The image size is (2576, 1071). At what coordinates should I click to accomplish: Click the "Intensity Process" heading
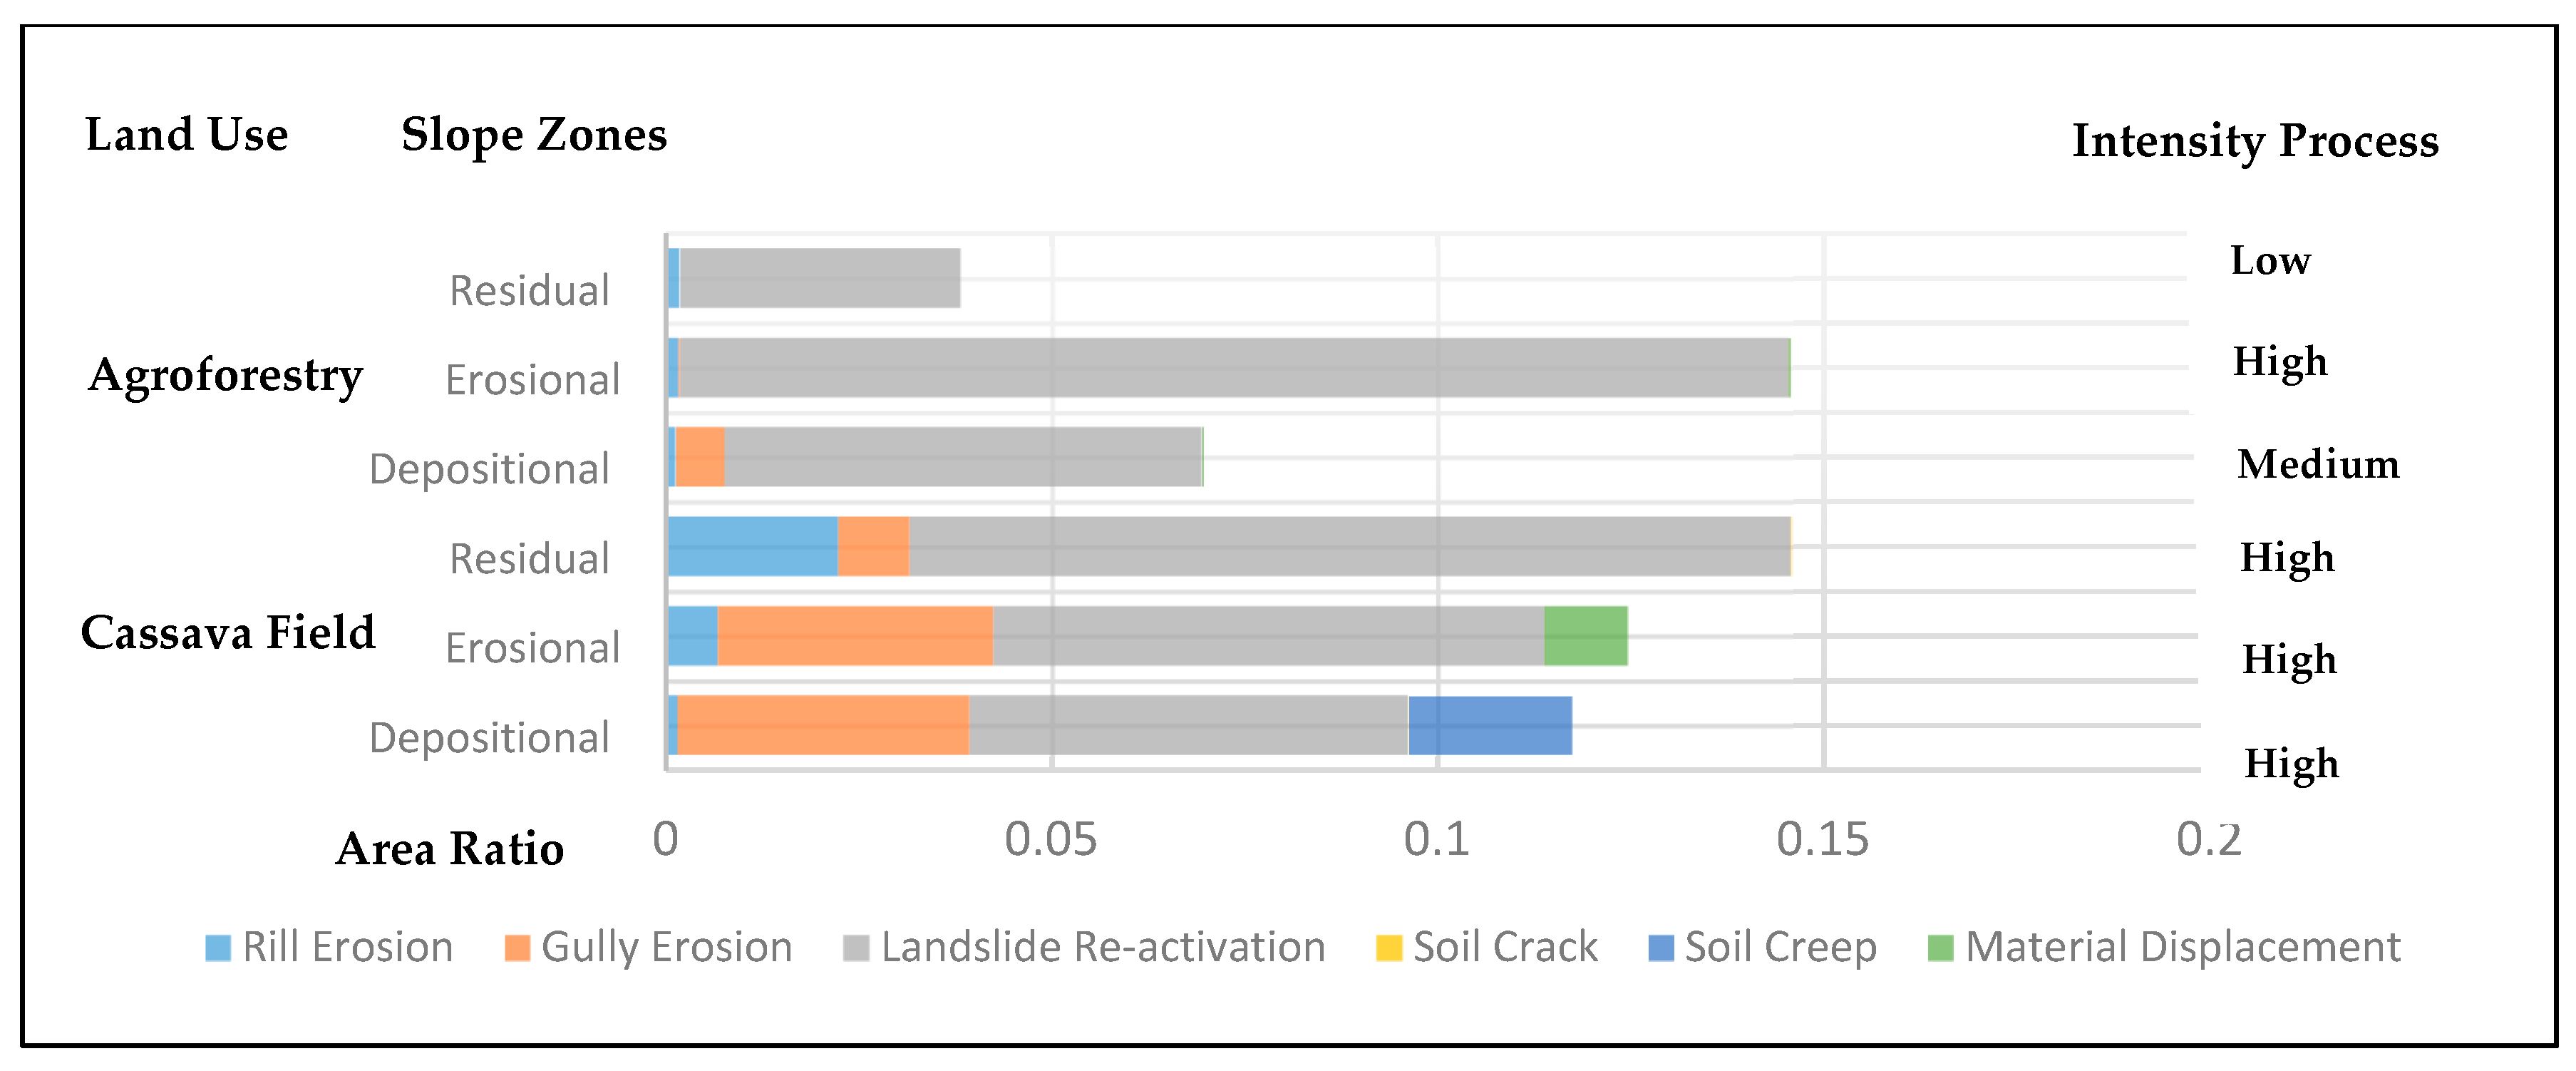2255,141
